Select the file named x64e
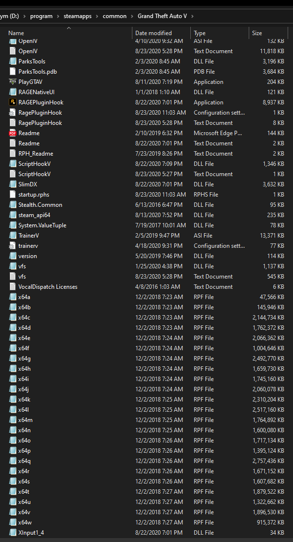 [x=24, y=338]
